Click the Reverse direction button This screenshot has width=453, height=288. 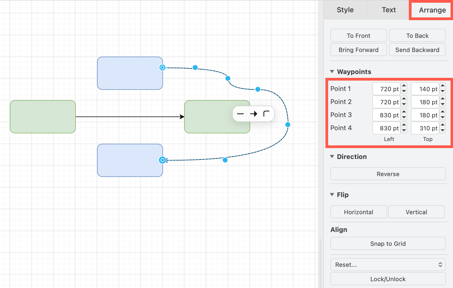(x=388, y=174)
